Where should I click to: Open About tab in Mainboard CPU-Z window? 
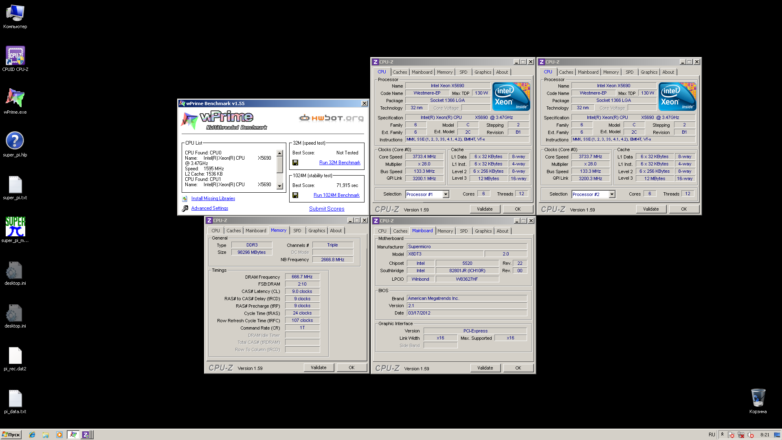(x=502, y=231)
